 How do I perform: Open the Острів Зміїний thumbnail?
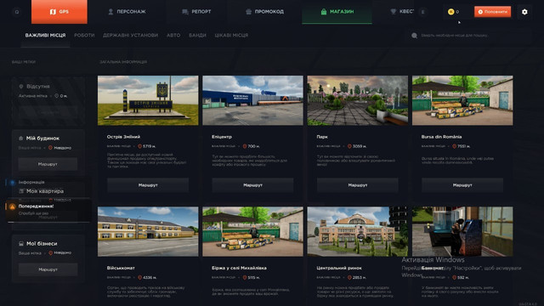click(x=148, y=100)
